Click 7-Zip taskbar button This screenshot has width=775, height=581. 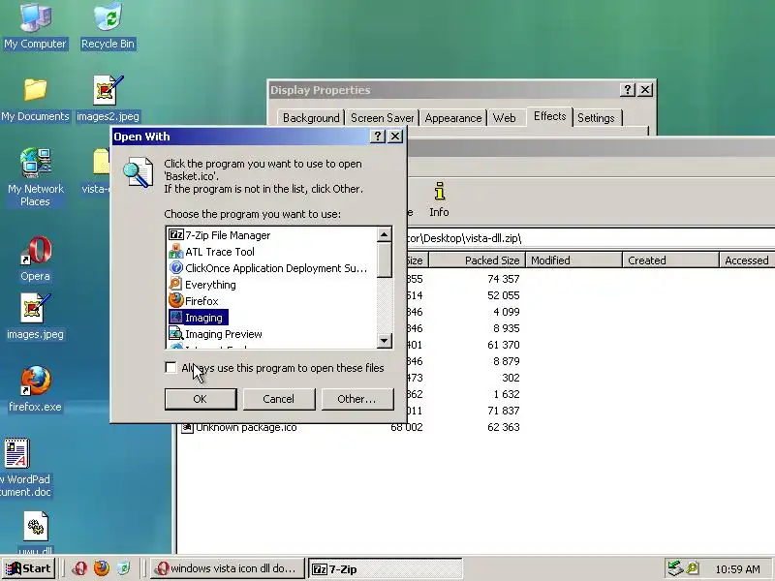[385, 569]
